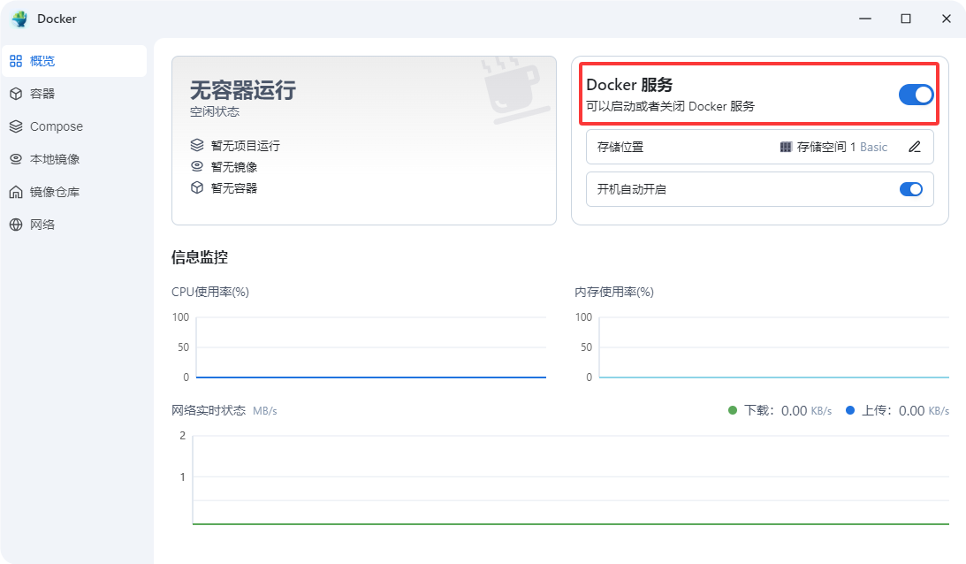966x564 pixels.
Task: Click the network globe icon in sidebar
Action: click(16, 225)
